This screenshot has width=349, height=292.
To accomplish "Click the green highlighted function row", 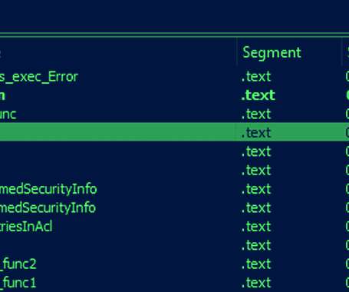I will pos(174,132).
